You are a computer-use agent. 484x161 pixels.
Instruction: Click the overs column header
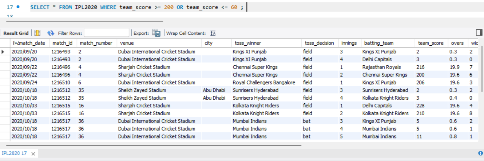click(457, 43)
